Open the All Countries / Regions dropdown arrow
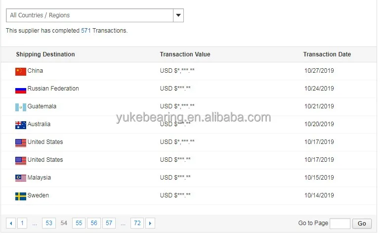This screenshot has width=386, height=235. point(178,15)
